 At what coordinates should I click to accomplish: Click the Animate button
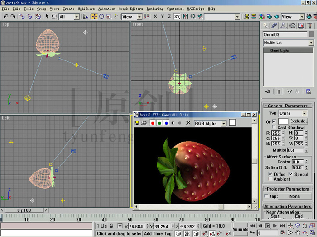(x=240, y=229)
